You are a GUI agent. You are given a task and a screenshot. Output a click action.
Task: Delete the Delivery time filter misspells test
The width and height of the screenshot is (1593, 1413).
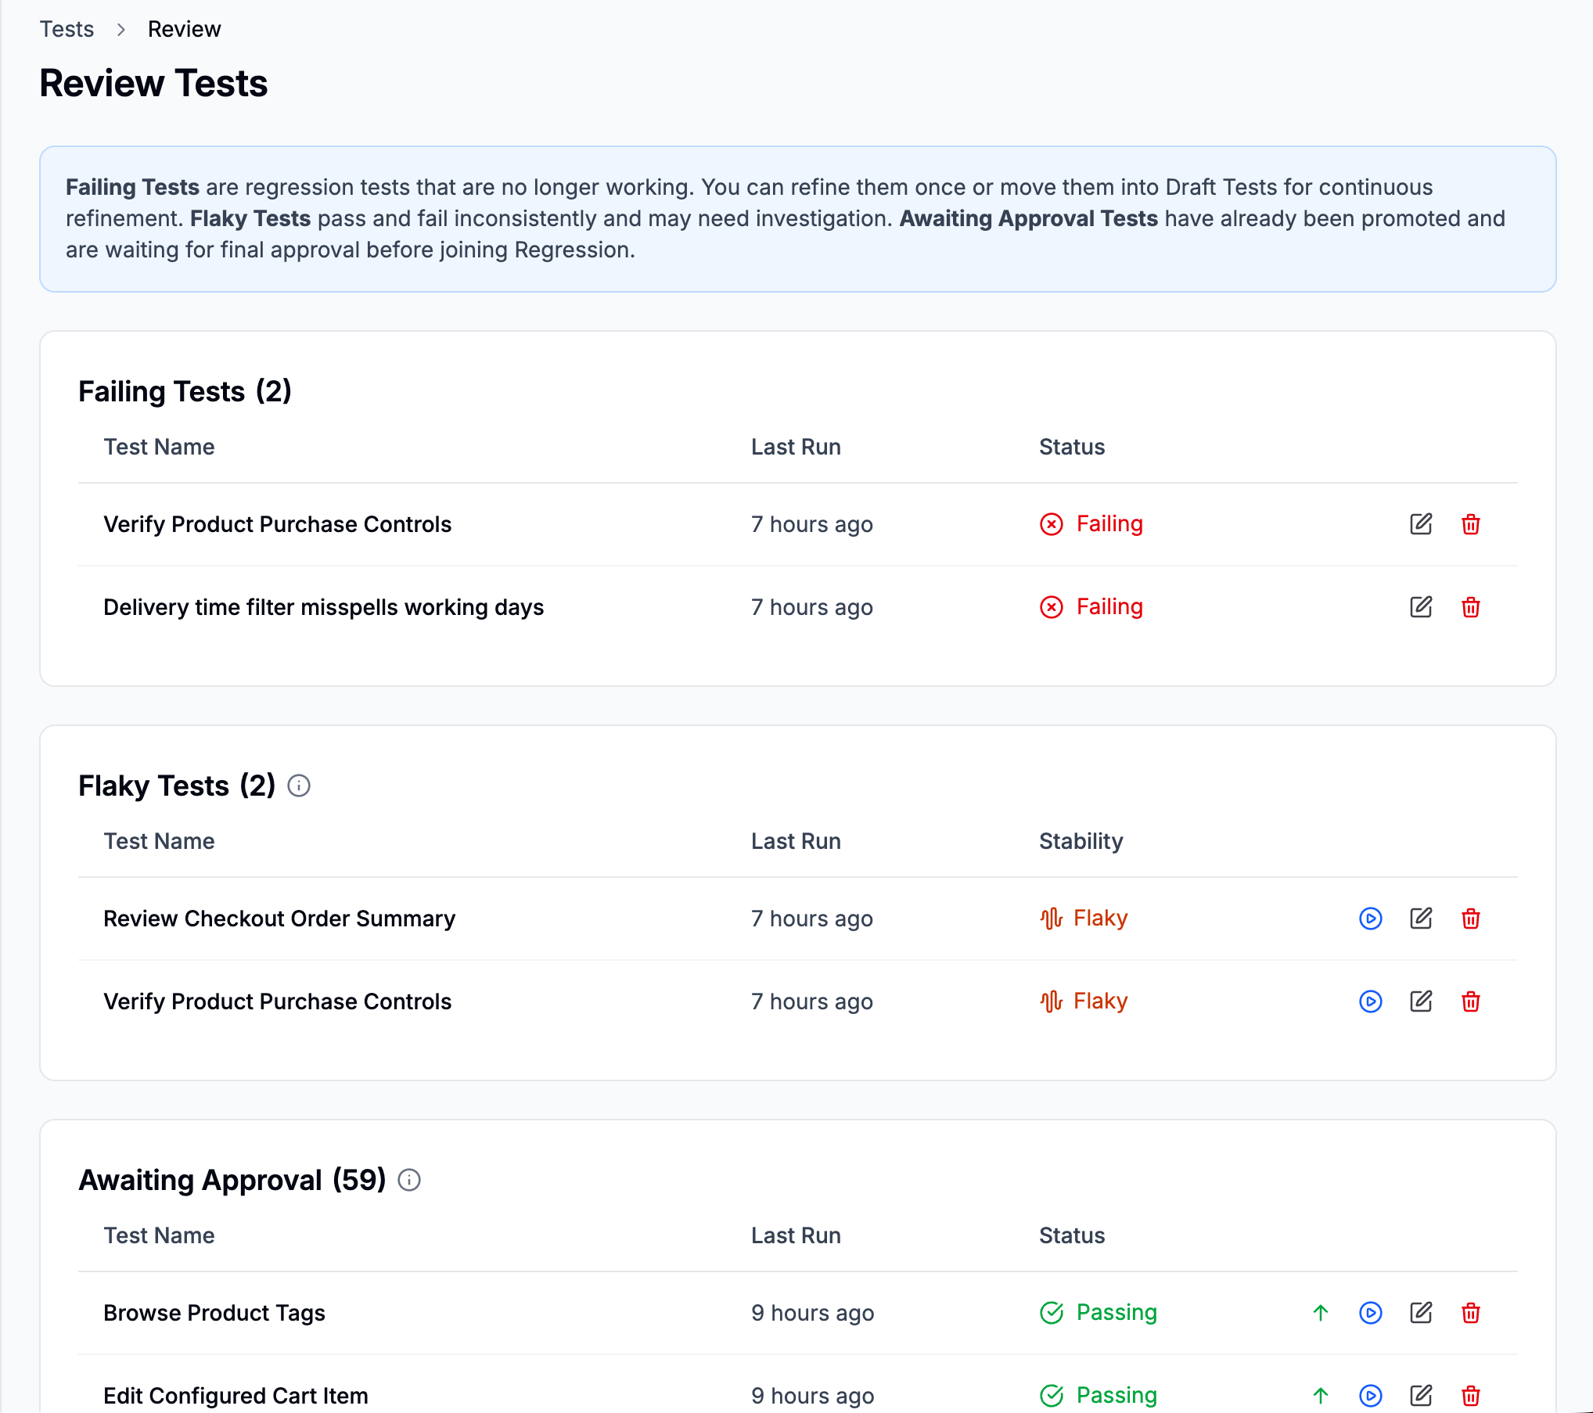(x=1471, y=607)
